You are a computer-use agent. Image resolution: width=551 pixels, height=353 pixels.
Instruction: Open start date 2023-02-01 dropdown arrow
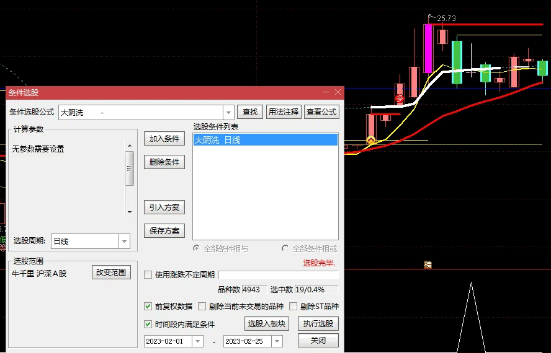pyautogui.click(x=197, y=341)
